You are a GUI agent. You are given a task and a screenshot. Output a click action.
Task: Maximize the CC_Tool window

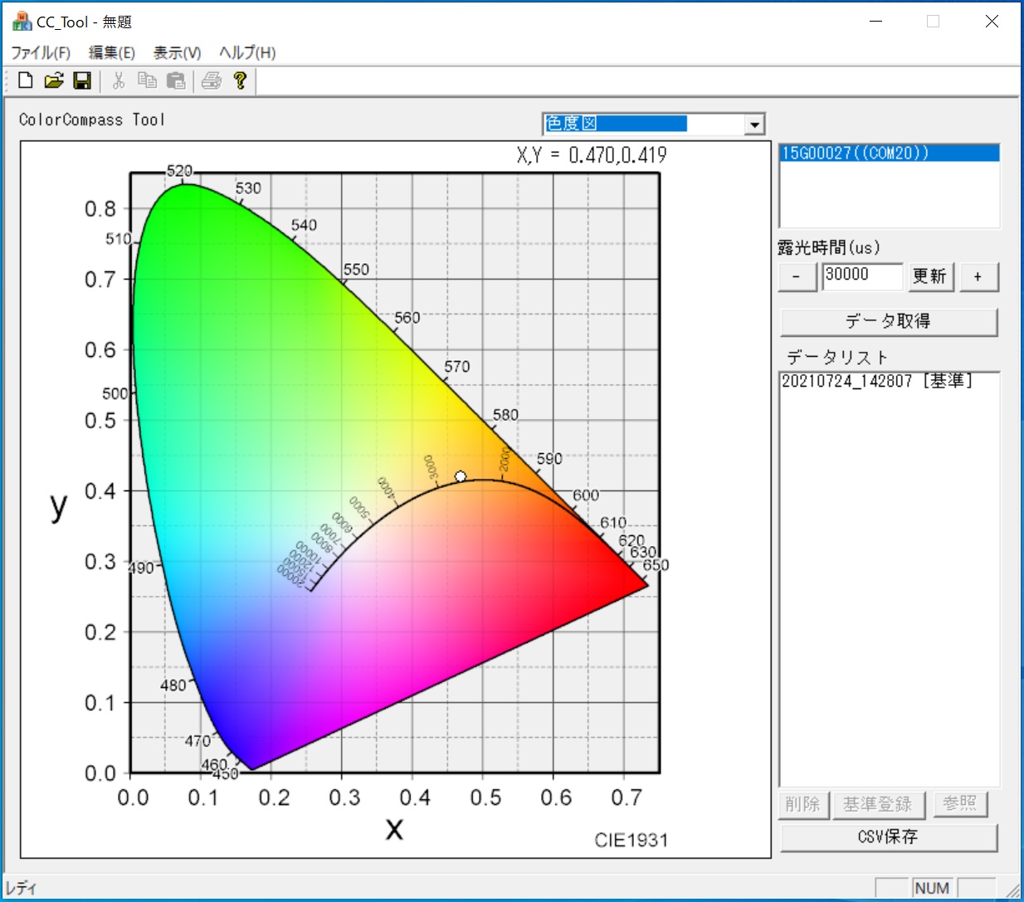point(934,22)
